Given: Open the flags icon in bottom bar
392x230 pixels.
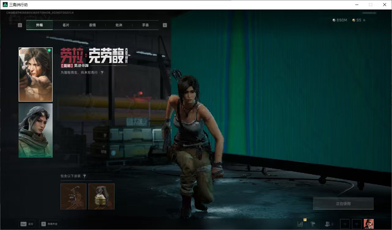Looking at the screenshot, I should click(x=313, y=224).
